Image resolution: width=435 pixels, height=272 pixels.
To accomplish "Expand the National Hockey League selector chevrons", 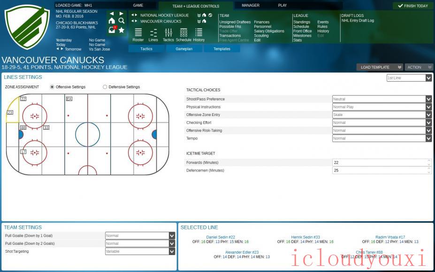I will tap(199, 15).
